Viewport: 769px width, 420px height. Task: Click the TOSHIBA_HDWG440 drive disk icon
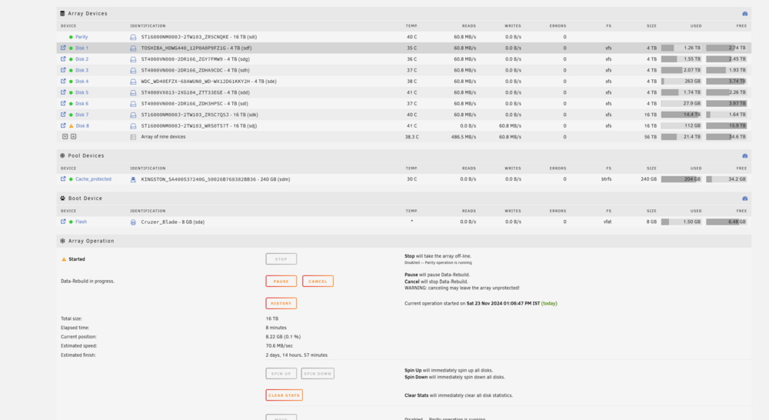pyautogui.click(x=133, y=48)
